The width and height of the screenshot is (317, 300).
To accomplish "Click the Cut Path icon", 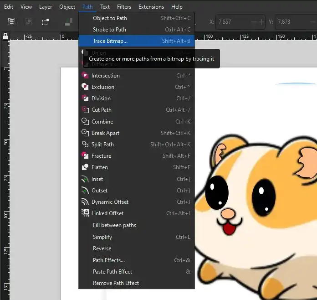I will (x=85, y=109).
